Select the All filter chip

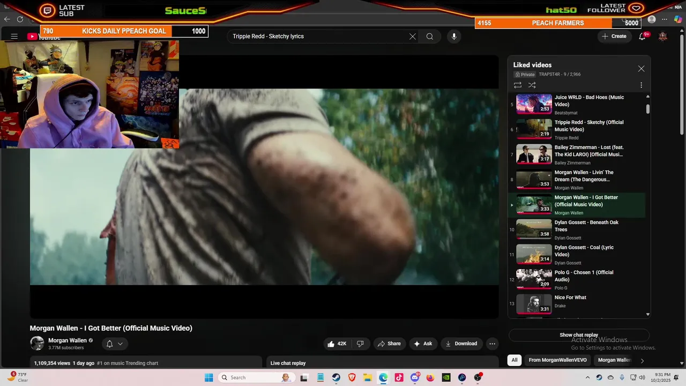click(x=514, y=360)
